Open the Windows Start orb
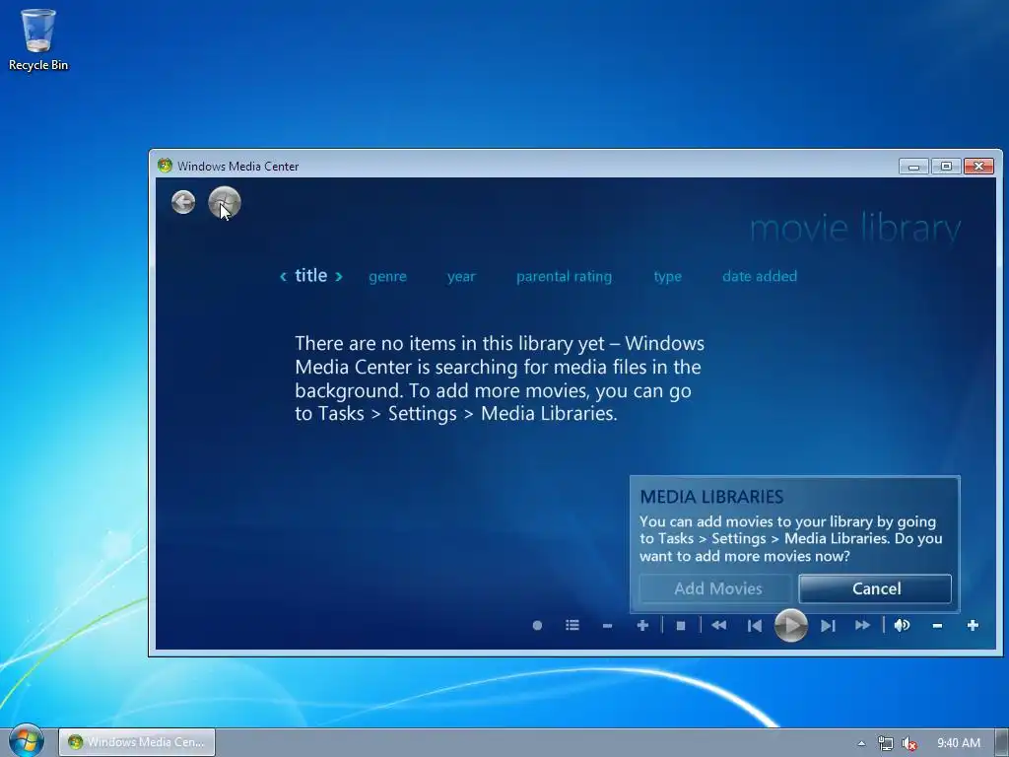 click(x=26, y=741)
